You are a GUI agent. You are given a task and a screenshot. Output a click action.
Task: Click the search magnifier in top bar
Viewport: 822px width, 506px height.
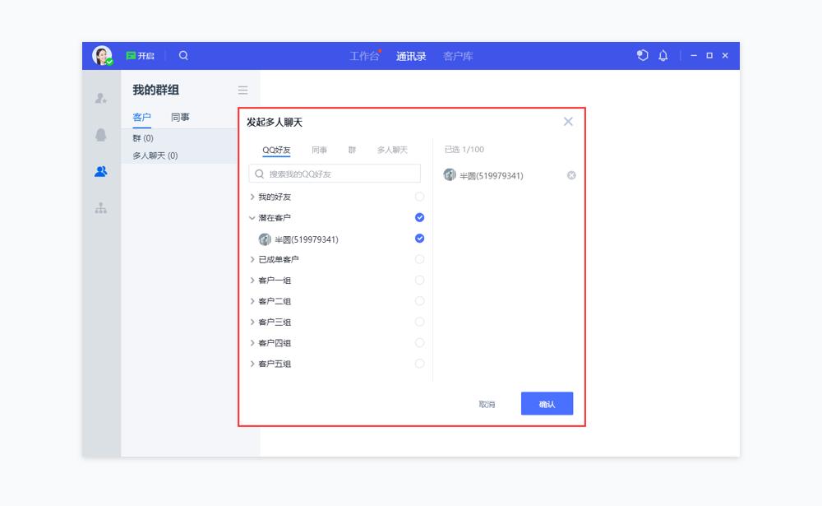(x=183, y=56)
